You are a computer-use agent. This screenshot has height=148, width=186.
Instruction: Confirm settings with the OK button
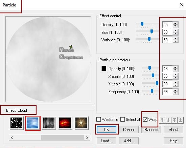coord(107,129)
